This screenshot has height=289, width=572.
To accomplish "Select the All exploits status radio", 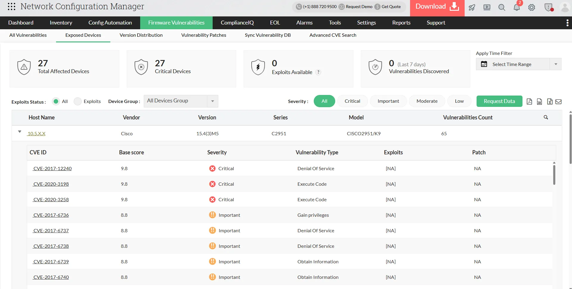I will click(x=56, y=102).
